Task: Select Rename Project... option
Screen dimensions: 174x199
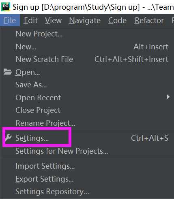Action: pyautogui.click(x=87, y=123)
